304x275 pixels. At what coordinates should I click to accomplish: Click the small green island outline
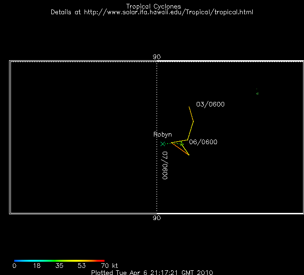coord(257,92)
